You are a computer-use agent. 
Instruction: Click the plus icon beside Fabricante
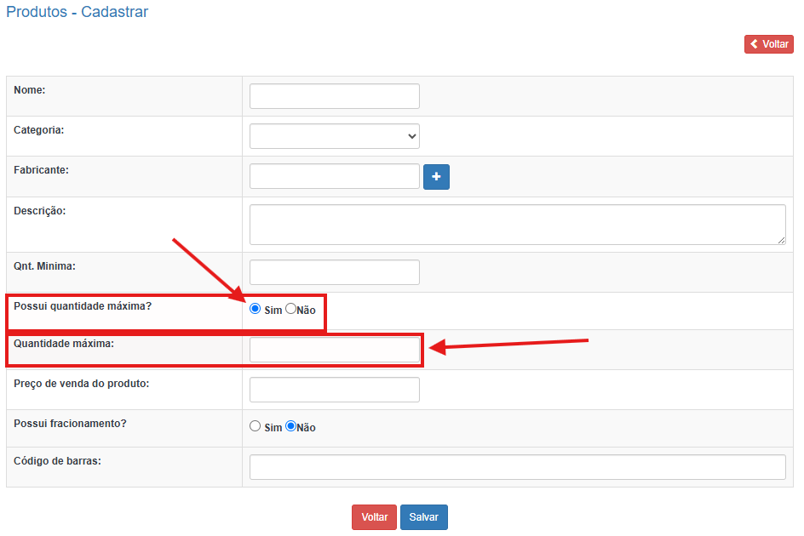pyautogui.click(x=436, y=177)
